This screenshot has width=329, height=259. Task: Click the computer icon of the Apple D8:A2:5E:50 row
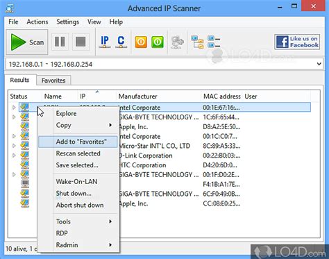[25, 126]
